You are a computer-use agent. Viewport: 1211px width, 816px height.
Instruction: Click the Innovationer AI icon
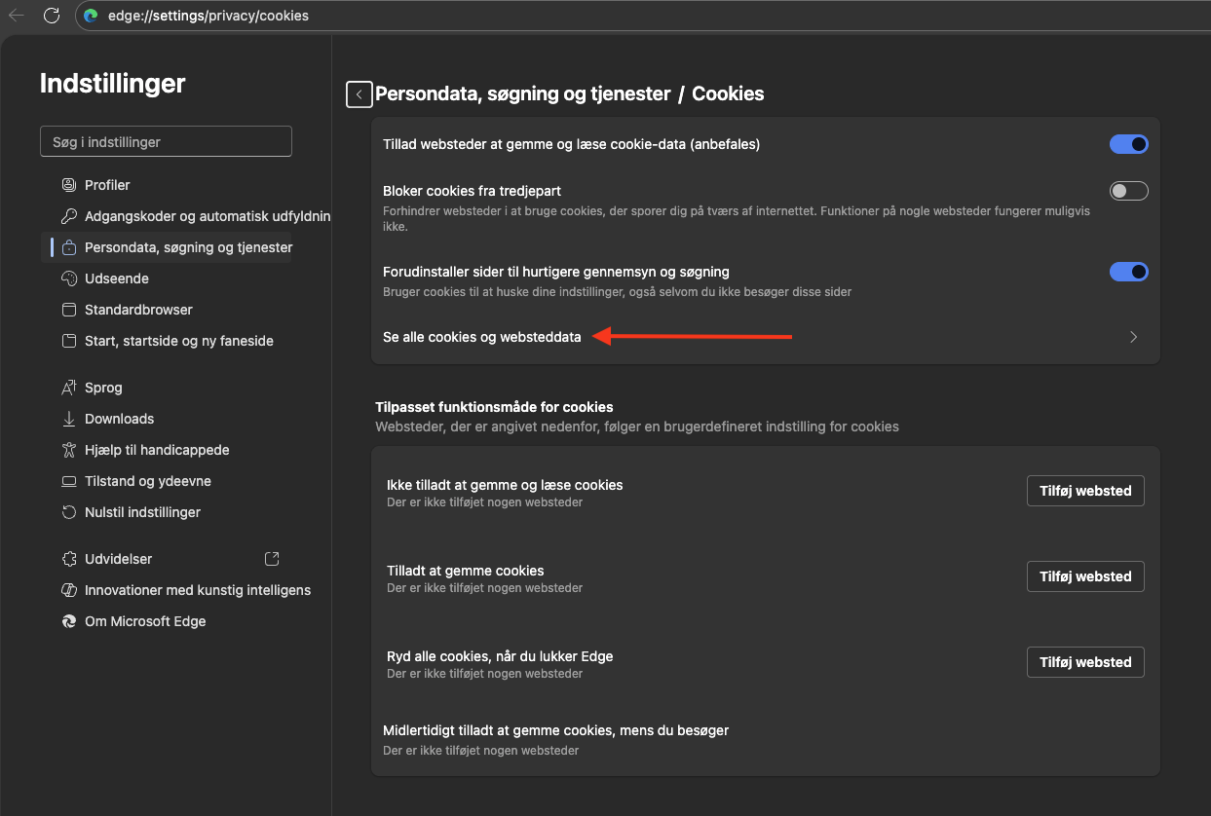point(69,590)
